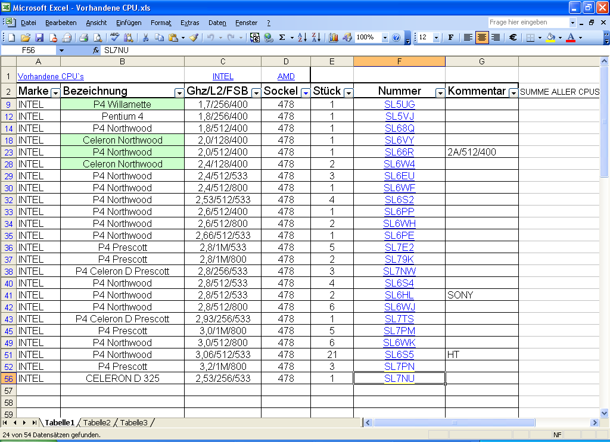
Task: Click in the help question input box
Action: (528, 23)
